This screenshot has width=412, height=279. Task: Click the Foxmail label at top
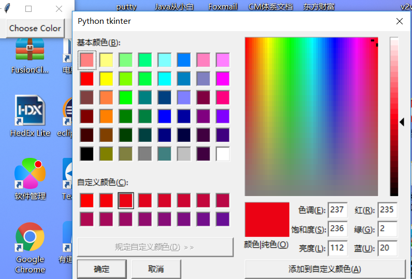pos(223,7)
